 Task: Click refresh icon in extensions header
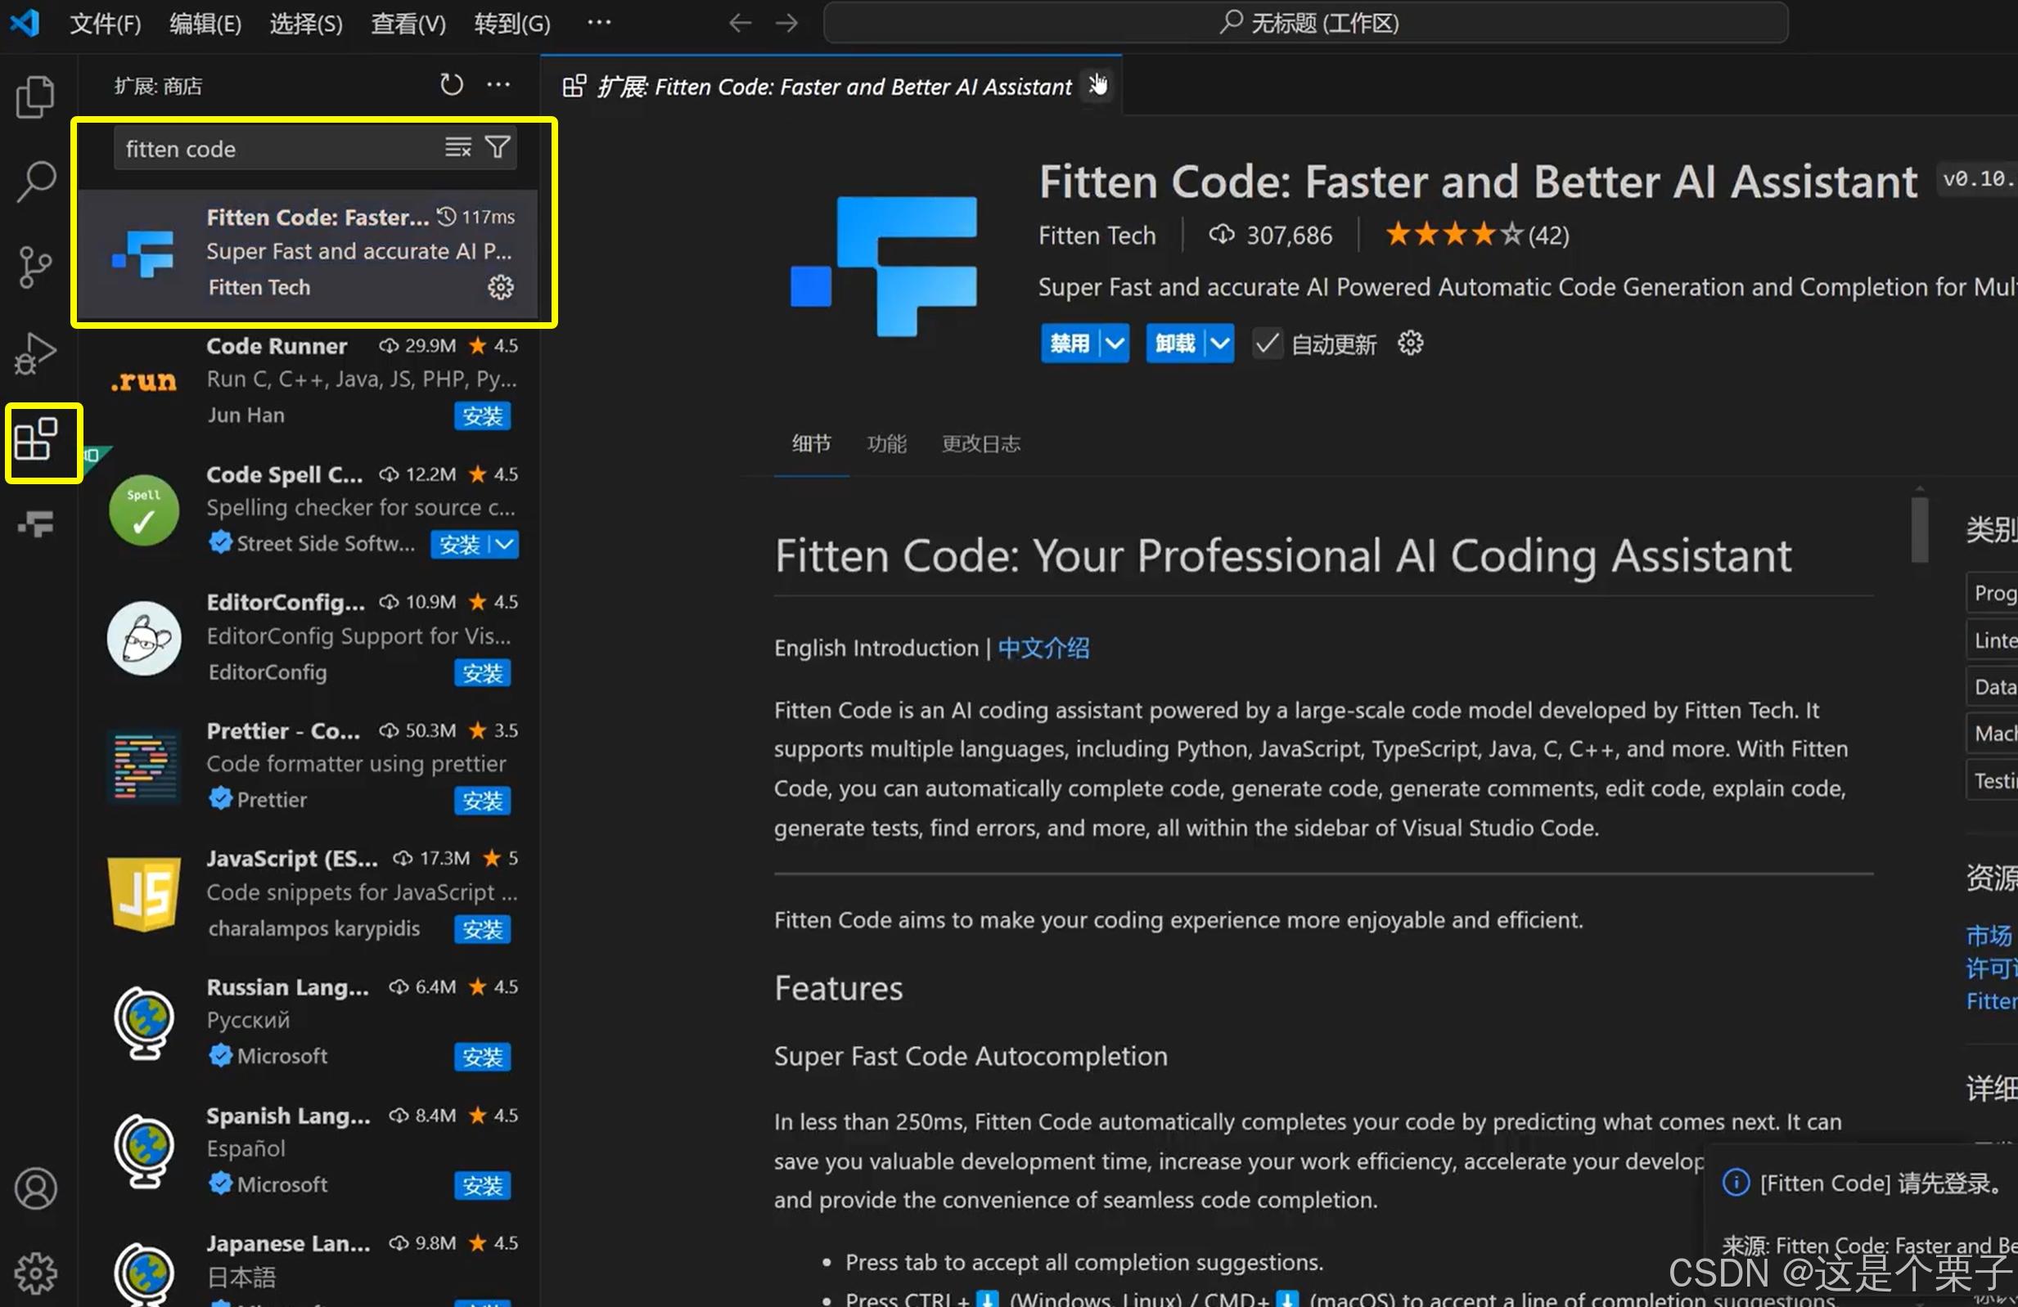451,85
